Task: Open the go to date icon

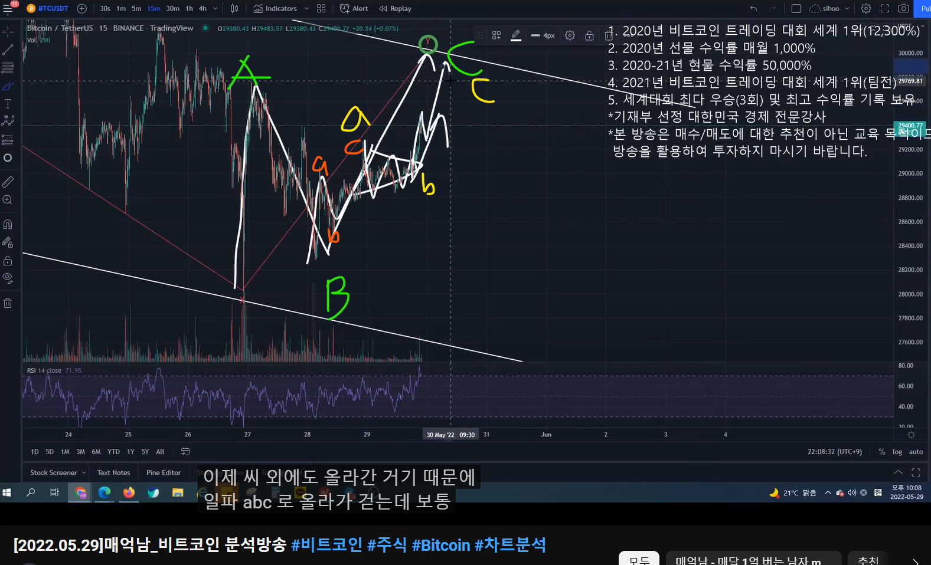Action: click(185, 452)
